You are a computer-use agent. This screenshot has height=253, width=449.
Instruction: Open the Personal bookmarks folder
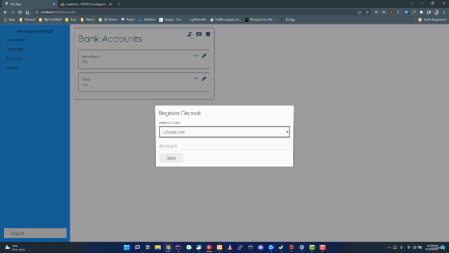pyautogui.click(x=27, y=20)
